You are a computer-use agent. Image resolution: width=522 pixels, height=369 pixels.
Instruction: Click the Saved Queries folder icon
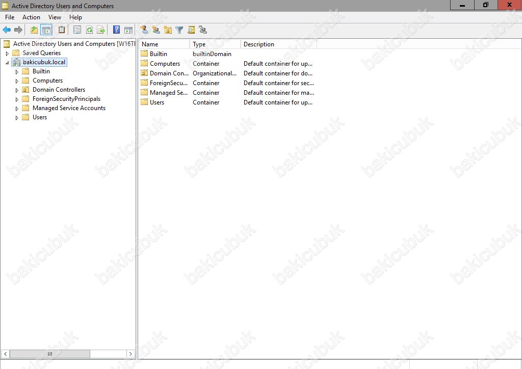[16, 53]
